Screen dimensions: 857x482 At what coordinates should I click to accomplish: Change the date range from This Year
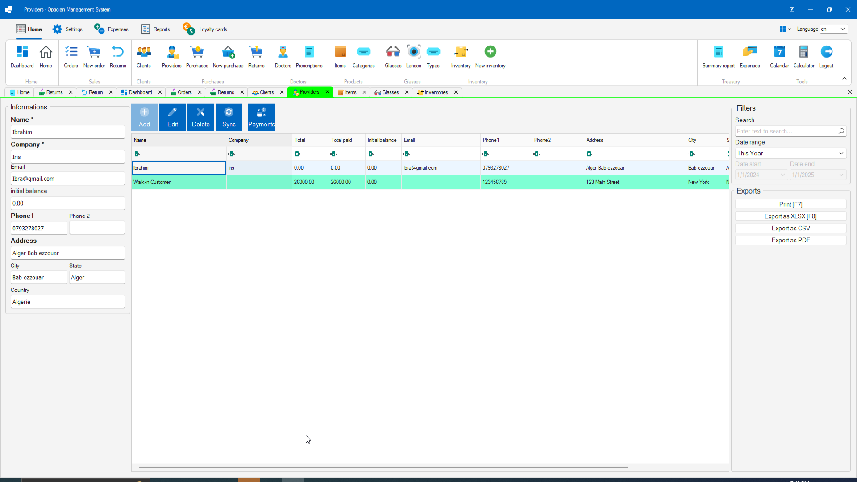tap(790, 153)
